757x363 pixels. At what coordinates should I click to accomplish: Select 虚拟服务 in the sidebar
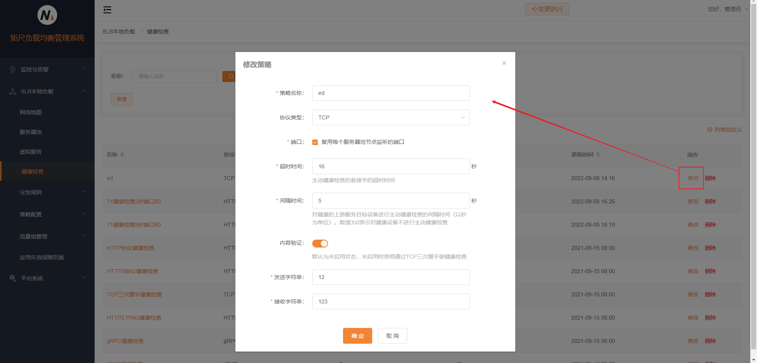(31, 152)
